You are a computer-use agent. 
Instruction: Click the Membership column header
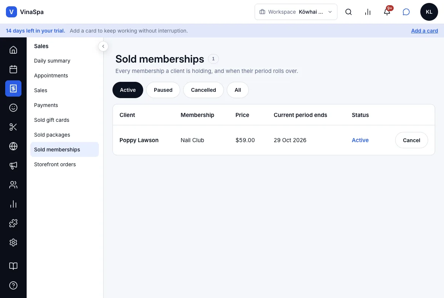pyautogui.click(x=197, y=115)
